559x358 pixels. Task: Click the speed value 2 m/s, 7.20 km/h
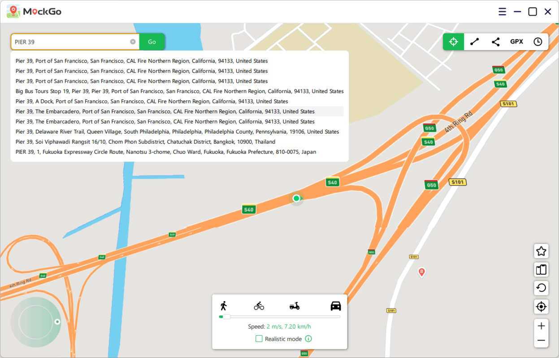click(x=289, y=327)
